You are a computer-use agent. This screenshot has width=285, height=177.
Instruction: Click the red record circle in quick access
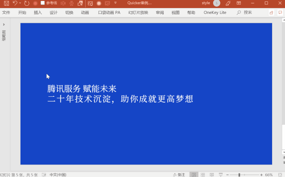35,3
